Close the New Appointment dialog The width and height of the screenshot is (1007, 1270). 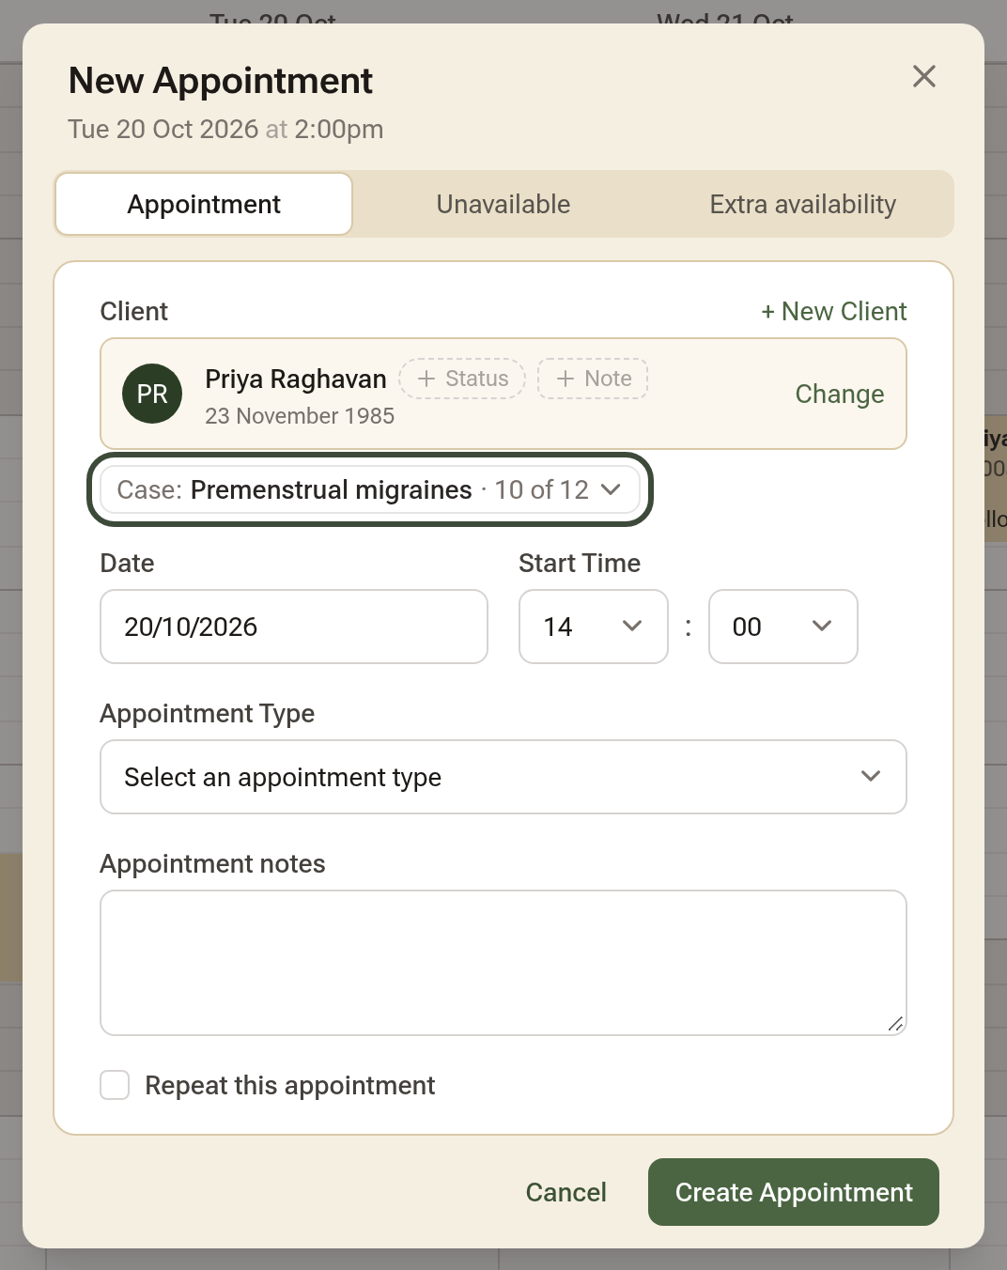(924, 77)
